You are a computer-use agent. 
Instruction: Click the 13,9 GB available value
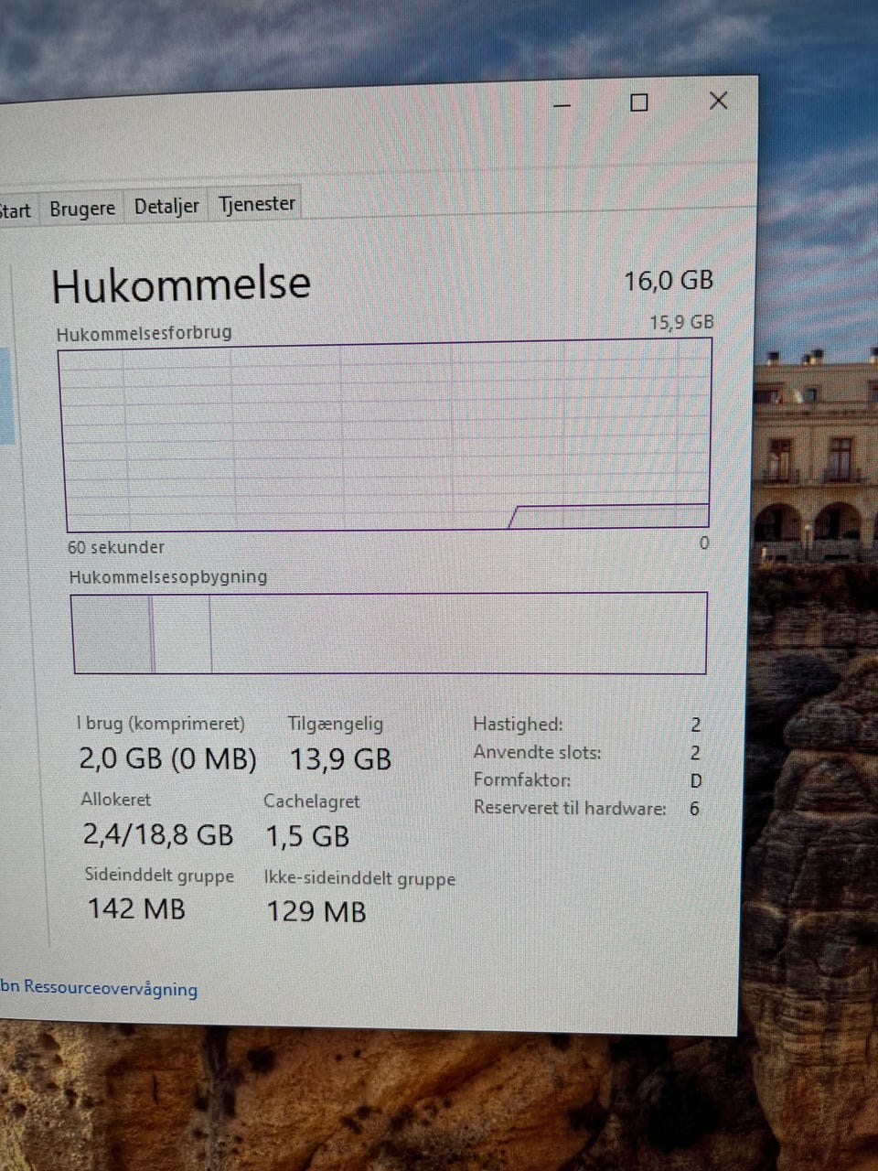[x=340, y=759]
